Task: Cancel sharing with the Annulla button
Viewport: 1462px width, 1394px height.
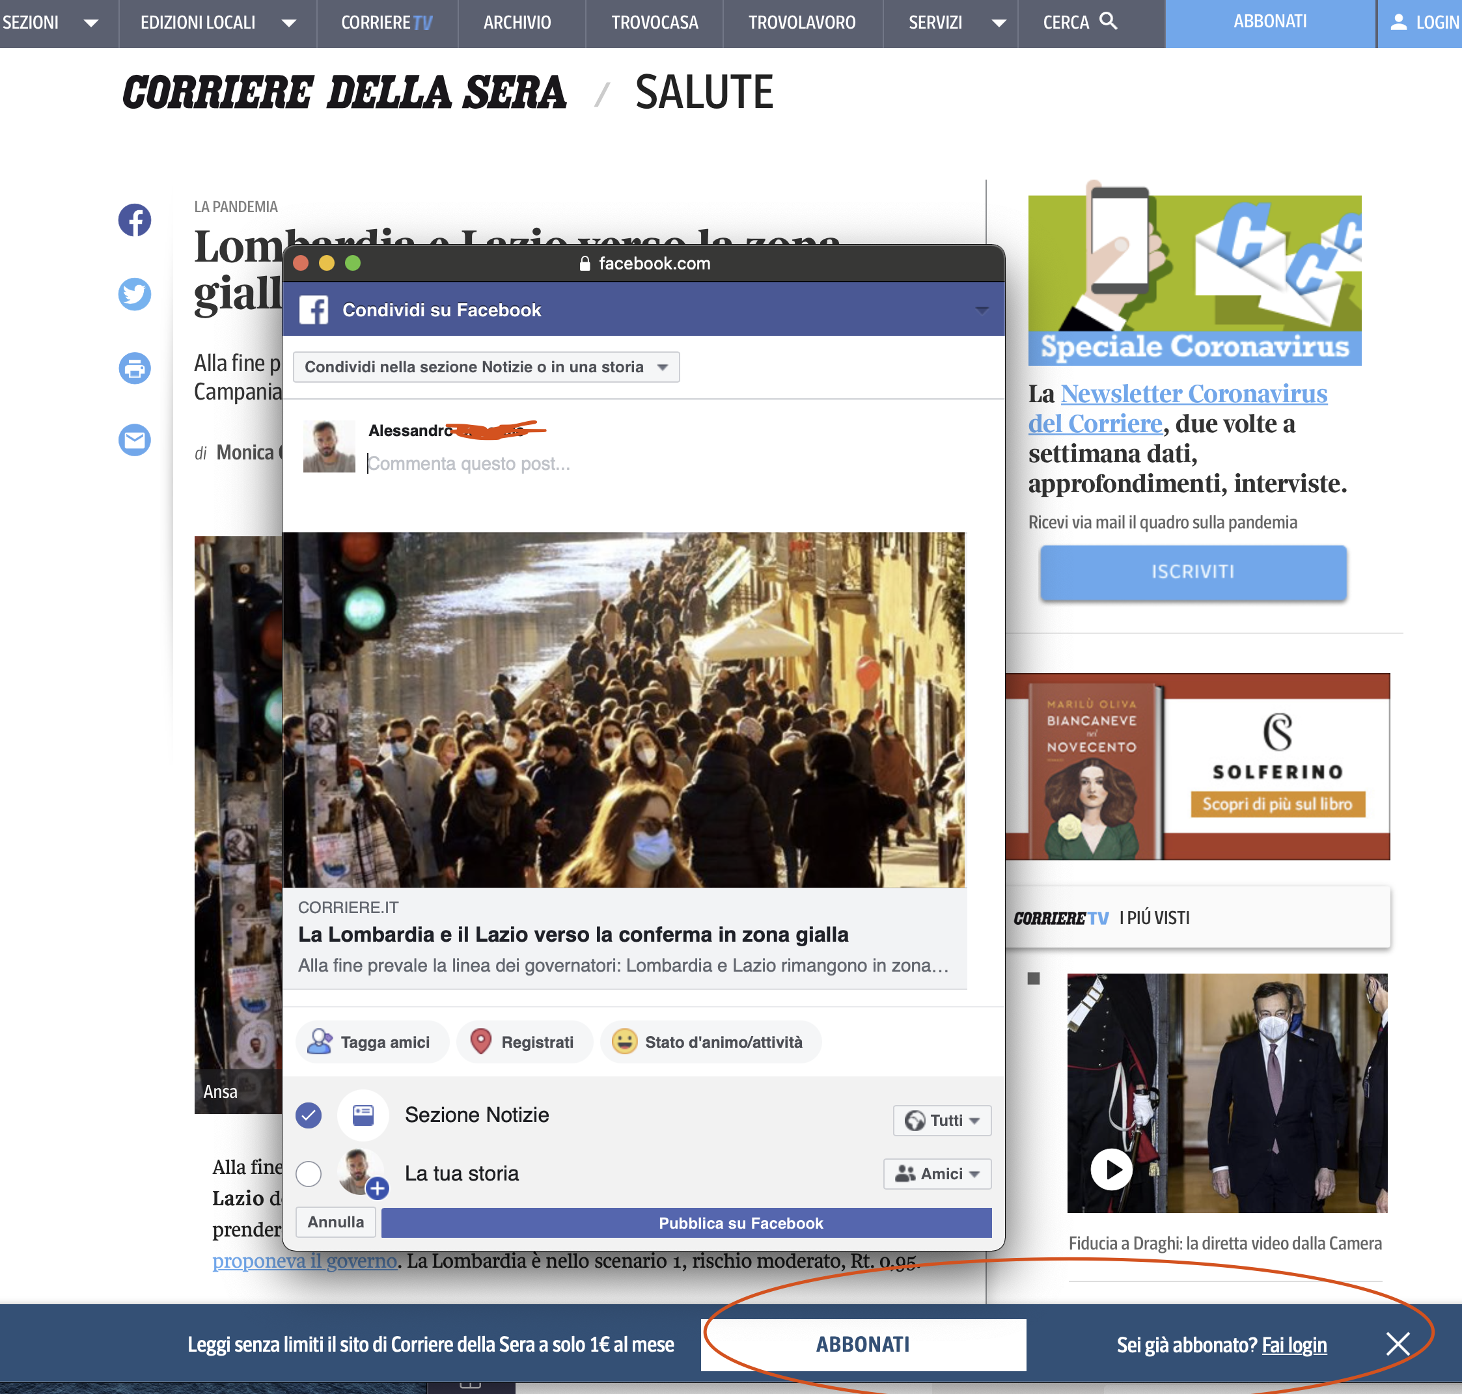Action: tap(336, 1222)
